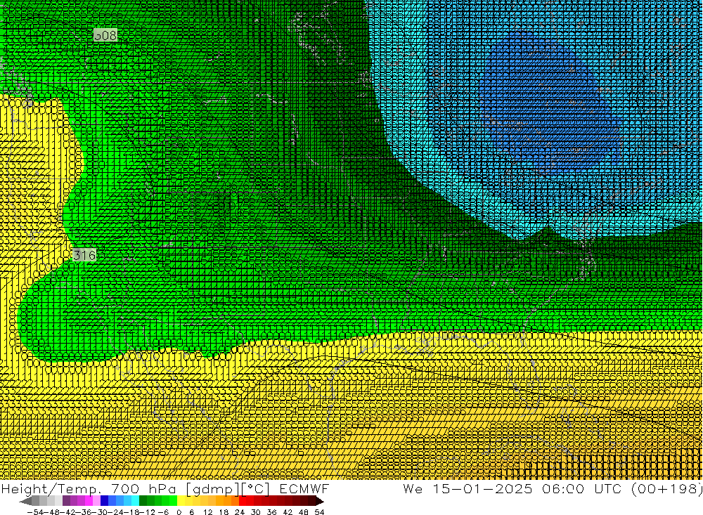Click the 308 contour label near top-left
The height and width of the screenshot is (515, 703).
click(105, 35)
